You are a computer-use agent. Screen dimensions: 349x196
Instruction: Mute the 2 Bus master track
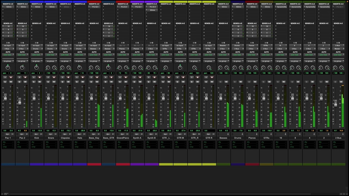[341, 82]
